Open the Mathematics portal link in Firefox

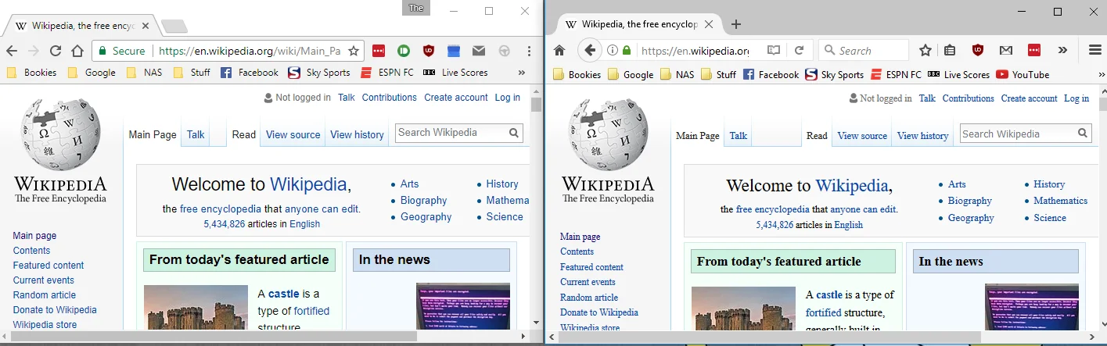[1060, 201]
